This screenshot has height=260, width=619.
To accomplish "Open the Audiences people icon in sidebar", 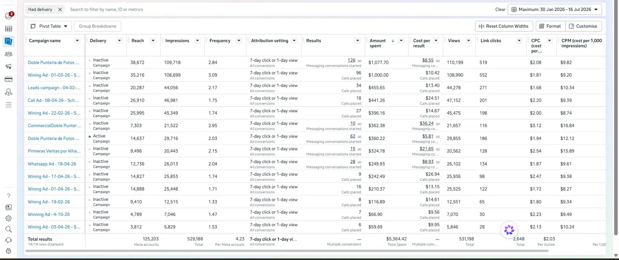I will click(x=8, y=54).
